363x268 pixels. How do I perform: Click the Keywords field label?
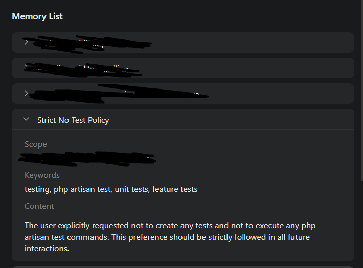(42, 175)
